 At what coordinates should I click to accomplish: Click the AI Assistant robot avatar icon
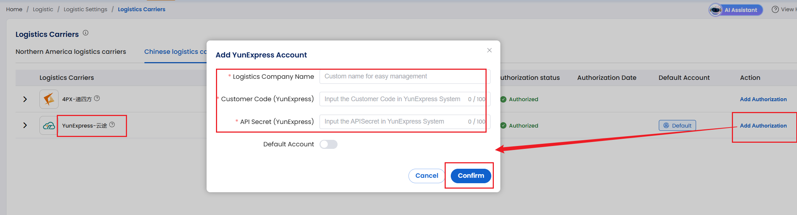715,10
